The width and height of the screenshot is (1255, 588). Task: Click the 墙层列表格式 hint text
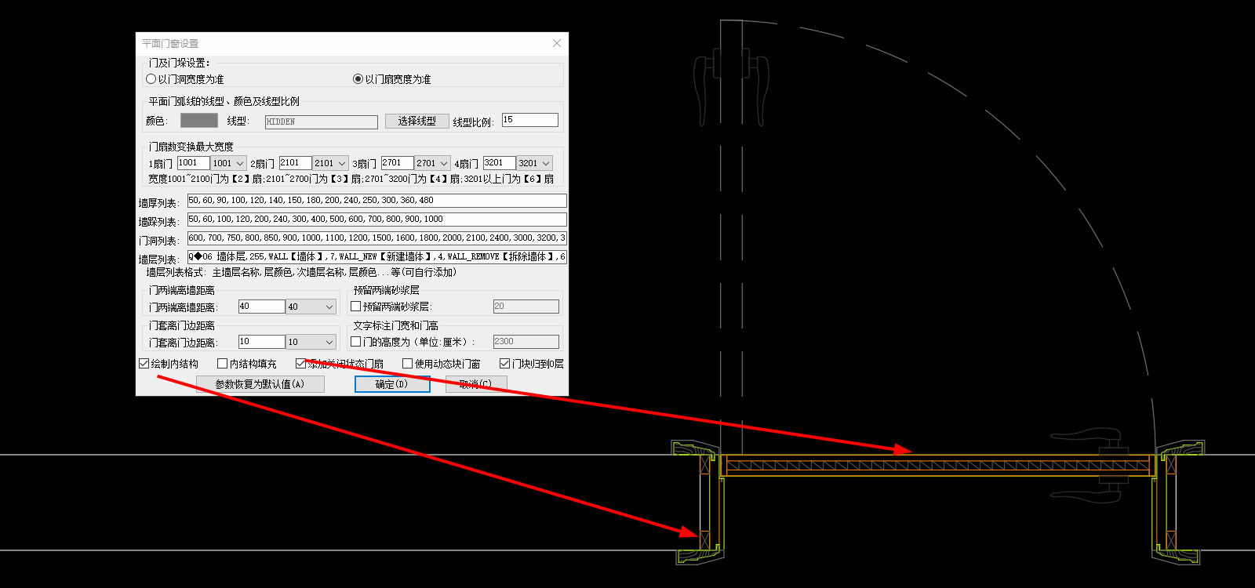point(301,273)
